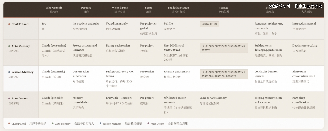Select the Session Memory row label
Screen dimensions: 328x131
[x=22, y=72]
